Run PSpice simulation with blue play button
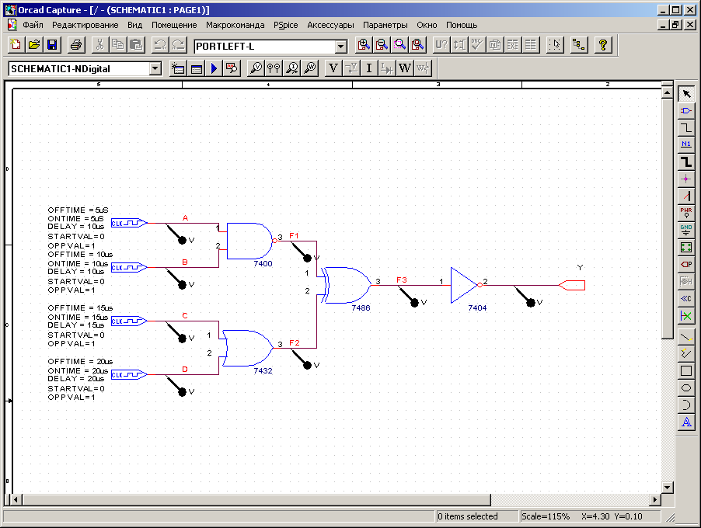 [214, 68]
